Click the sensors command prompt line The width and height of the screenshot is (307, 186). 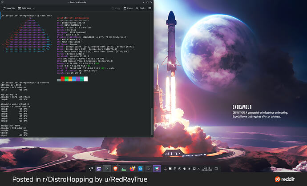coord(25,83)
